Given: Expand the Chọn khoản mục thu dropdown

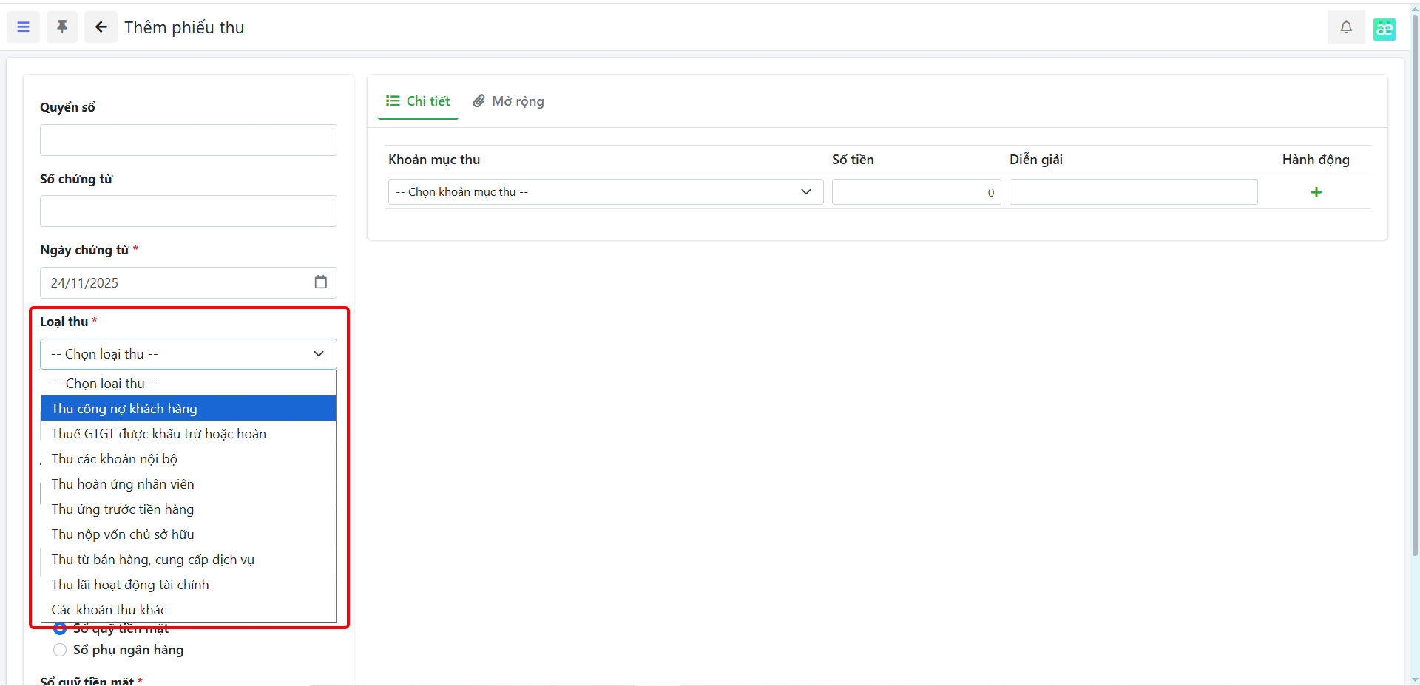Looking at the screenshot, I should pos(605,192).
